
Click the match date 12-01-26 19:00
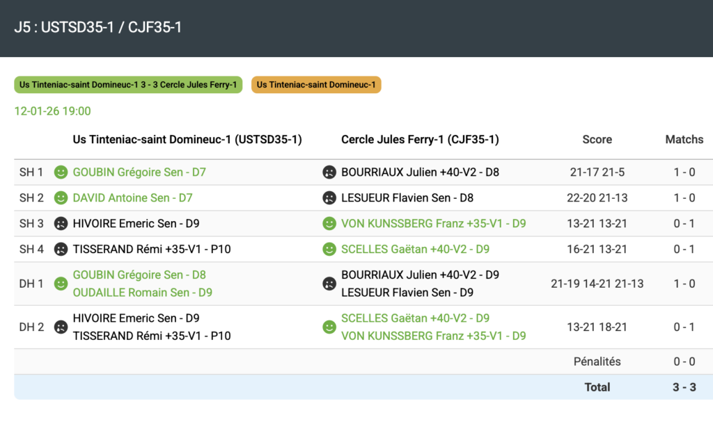(52, 111)
